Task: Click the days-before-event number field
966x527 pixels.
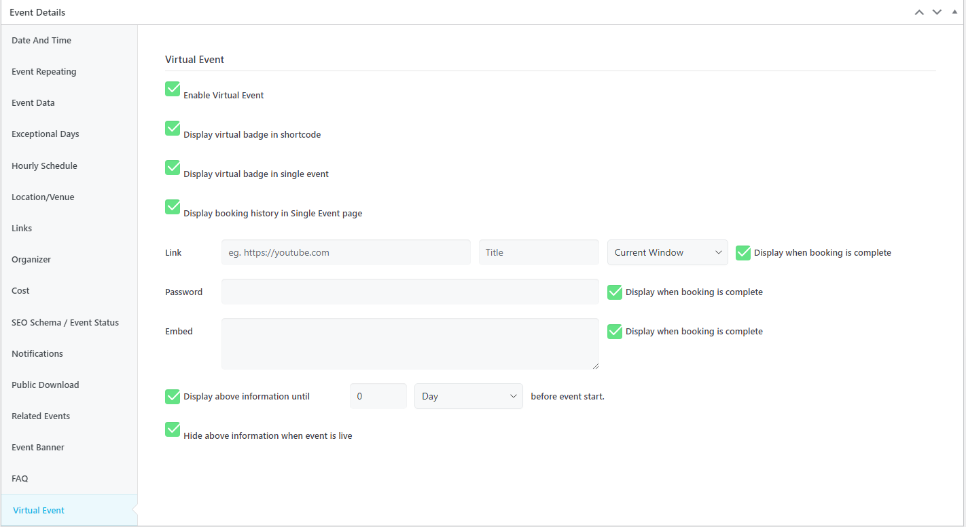Action: 378,396
